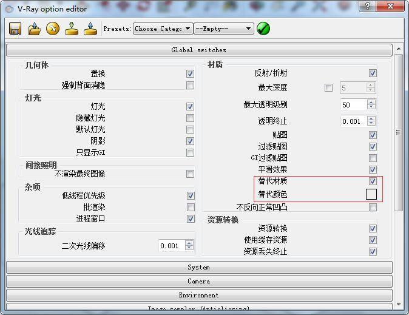Click the save options floppy disk icon
Viewport: 409px width, 315px height.
[x=15, y=29]
